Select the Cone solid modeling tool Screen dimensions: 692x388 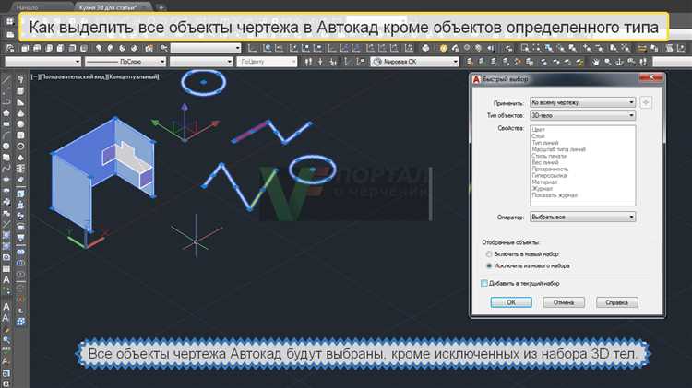click(x=20, y=112)
